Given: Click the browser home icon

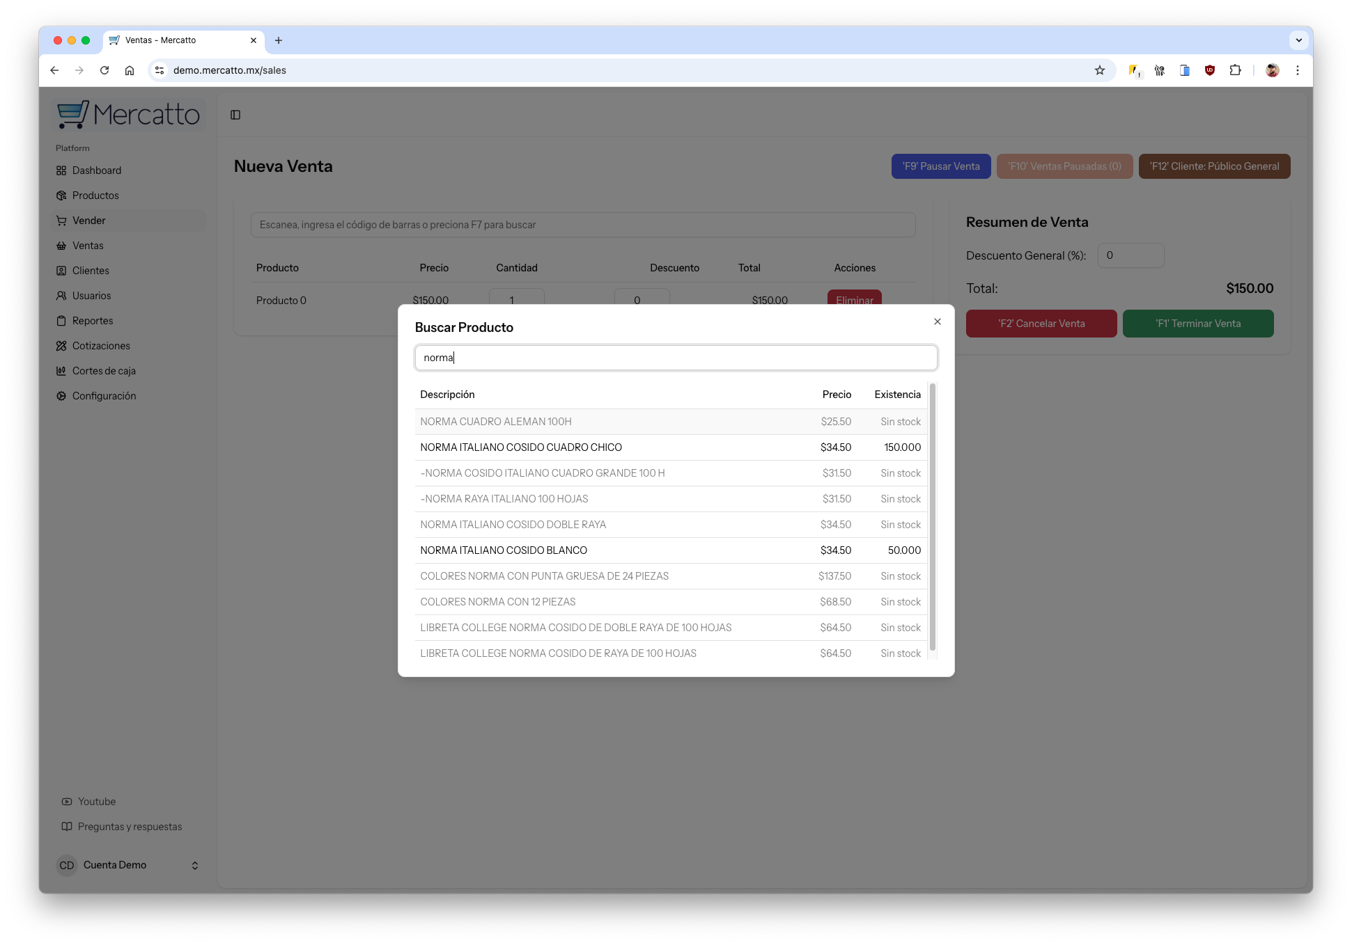Looking at the screenshot, I should [x=130, y=70].
